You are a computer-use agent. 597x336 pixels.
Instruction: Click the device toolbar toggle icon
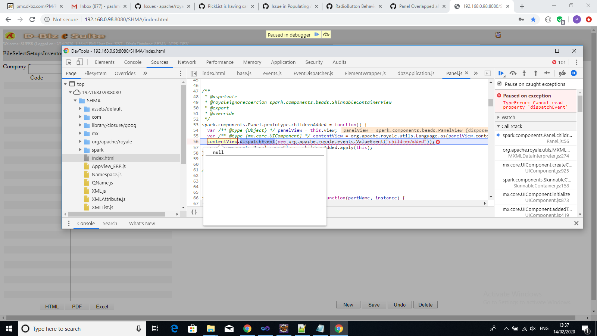[79, 62]
